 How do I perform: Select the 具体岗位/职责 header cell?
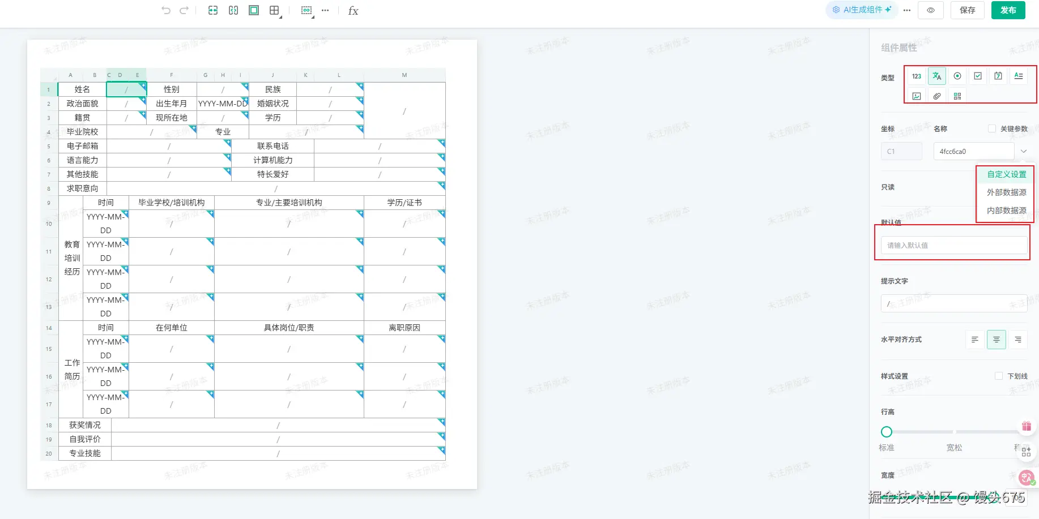[289, 328]
